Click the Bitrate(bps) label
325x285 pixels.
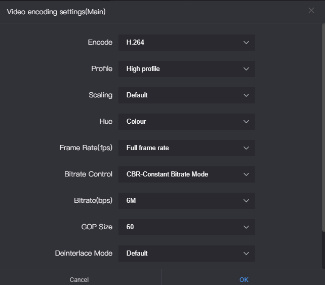[93, 200]
